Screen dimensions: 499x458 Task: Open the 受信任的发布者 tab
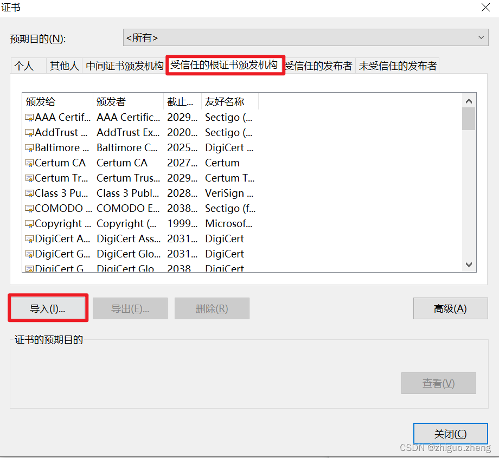pos(319,66)
